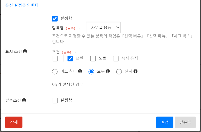Click info icon next to 필수조건

pyautogui.click(x=24, y=100)
